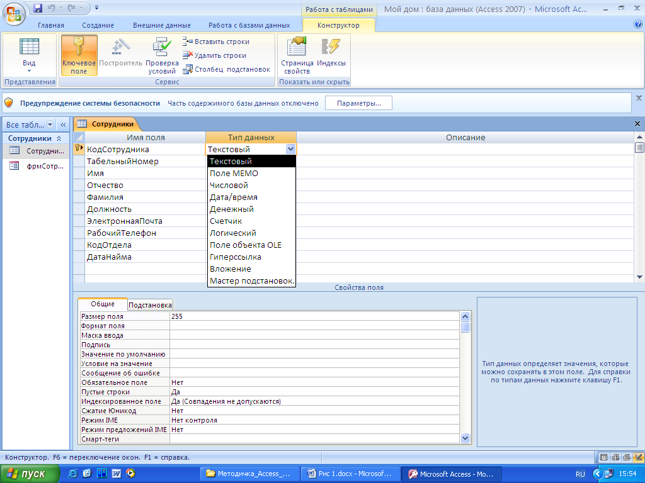Click the Описание column header
This screenshot has width=645, height=483.
[x=465, y=137]
